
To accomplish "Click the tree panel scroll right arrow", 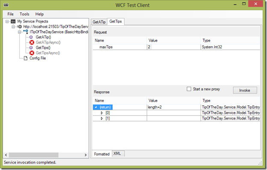I will [x=86, y=155].
